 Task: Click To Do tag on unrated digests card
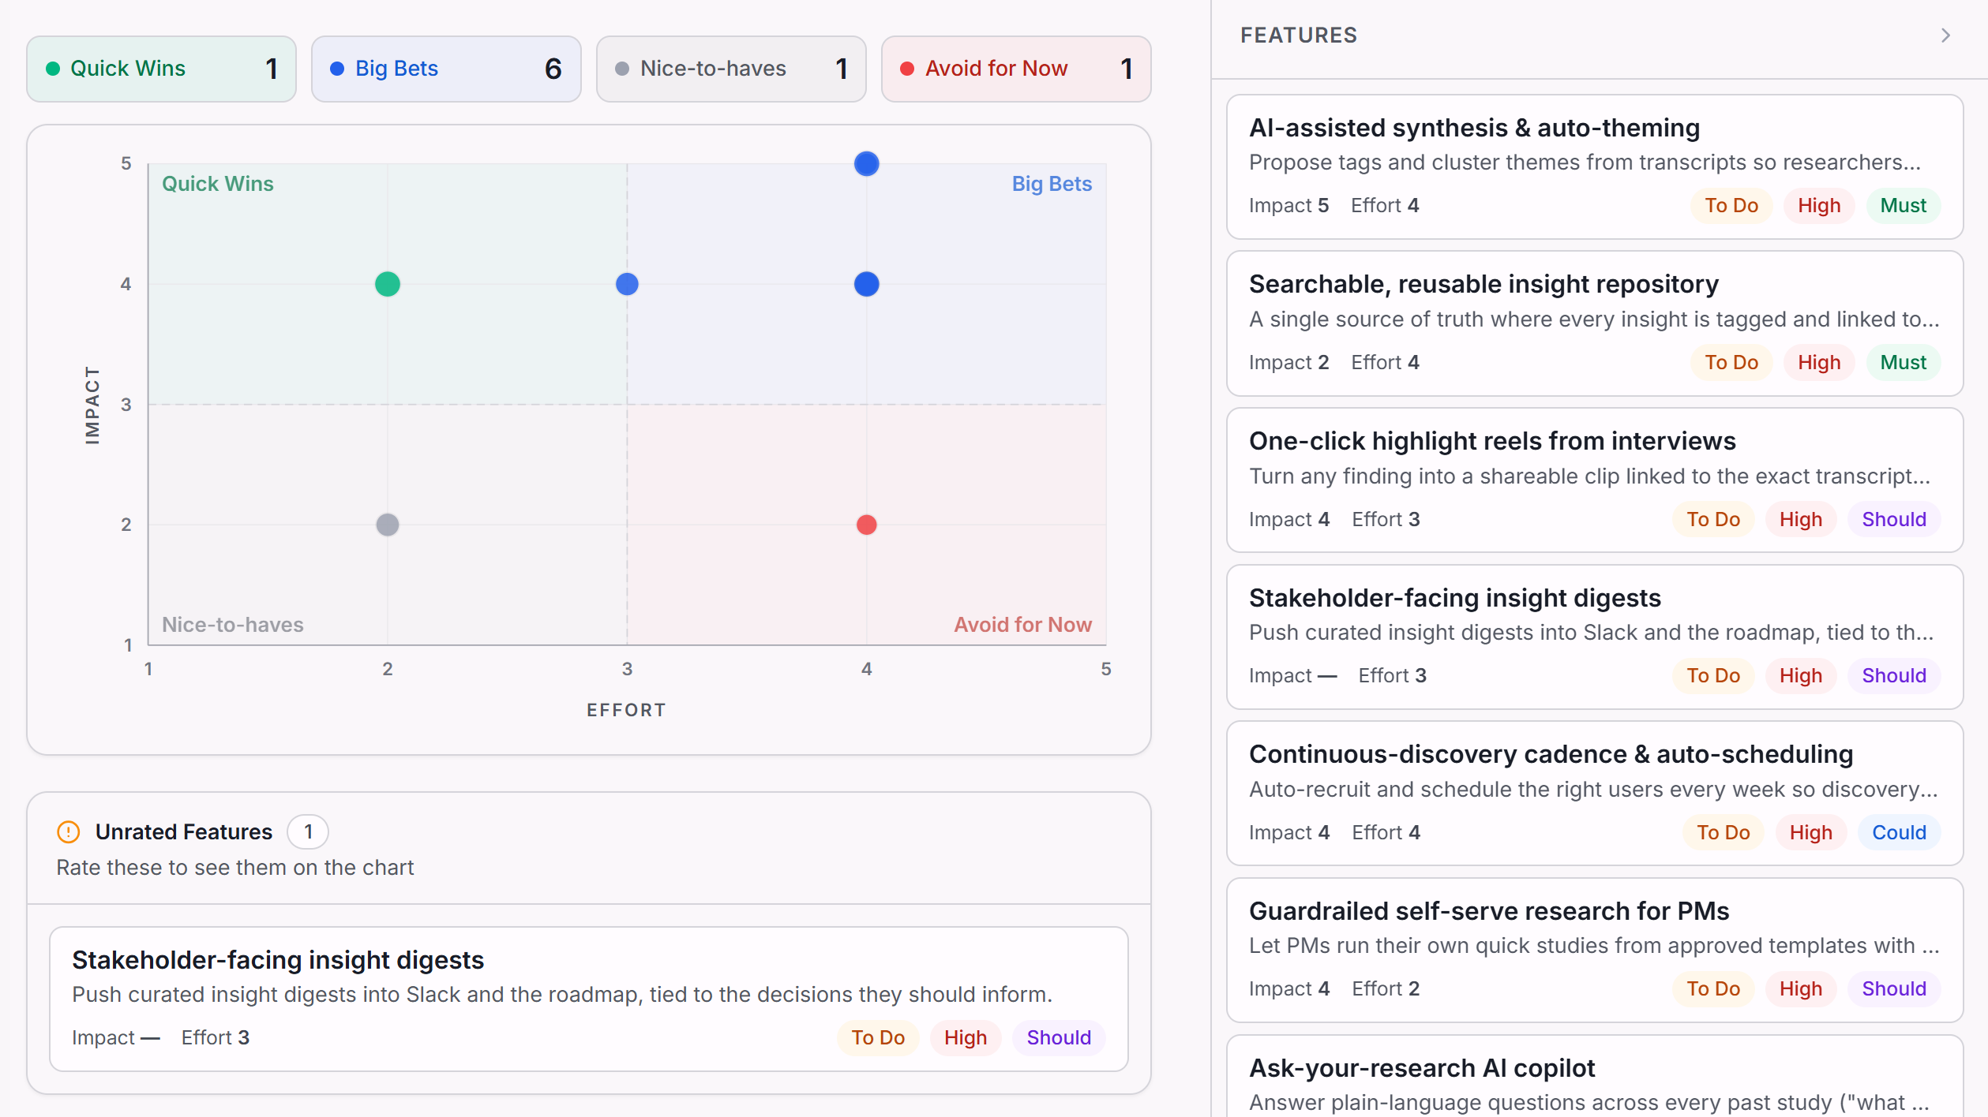[878, 1038]
